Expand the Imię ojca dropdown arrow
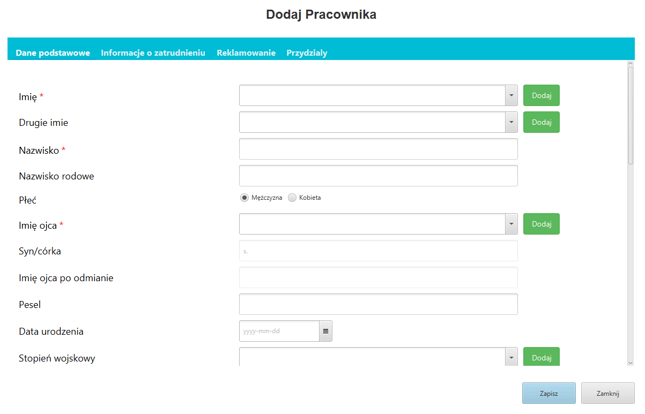The height and width of the screenshot is (414, 645). coord(511,224)
